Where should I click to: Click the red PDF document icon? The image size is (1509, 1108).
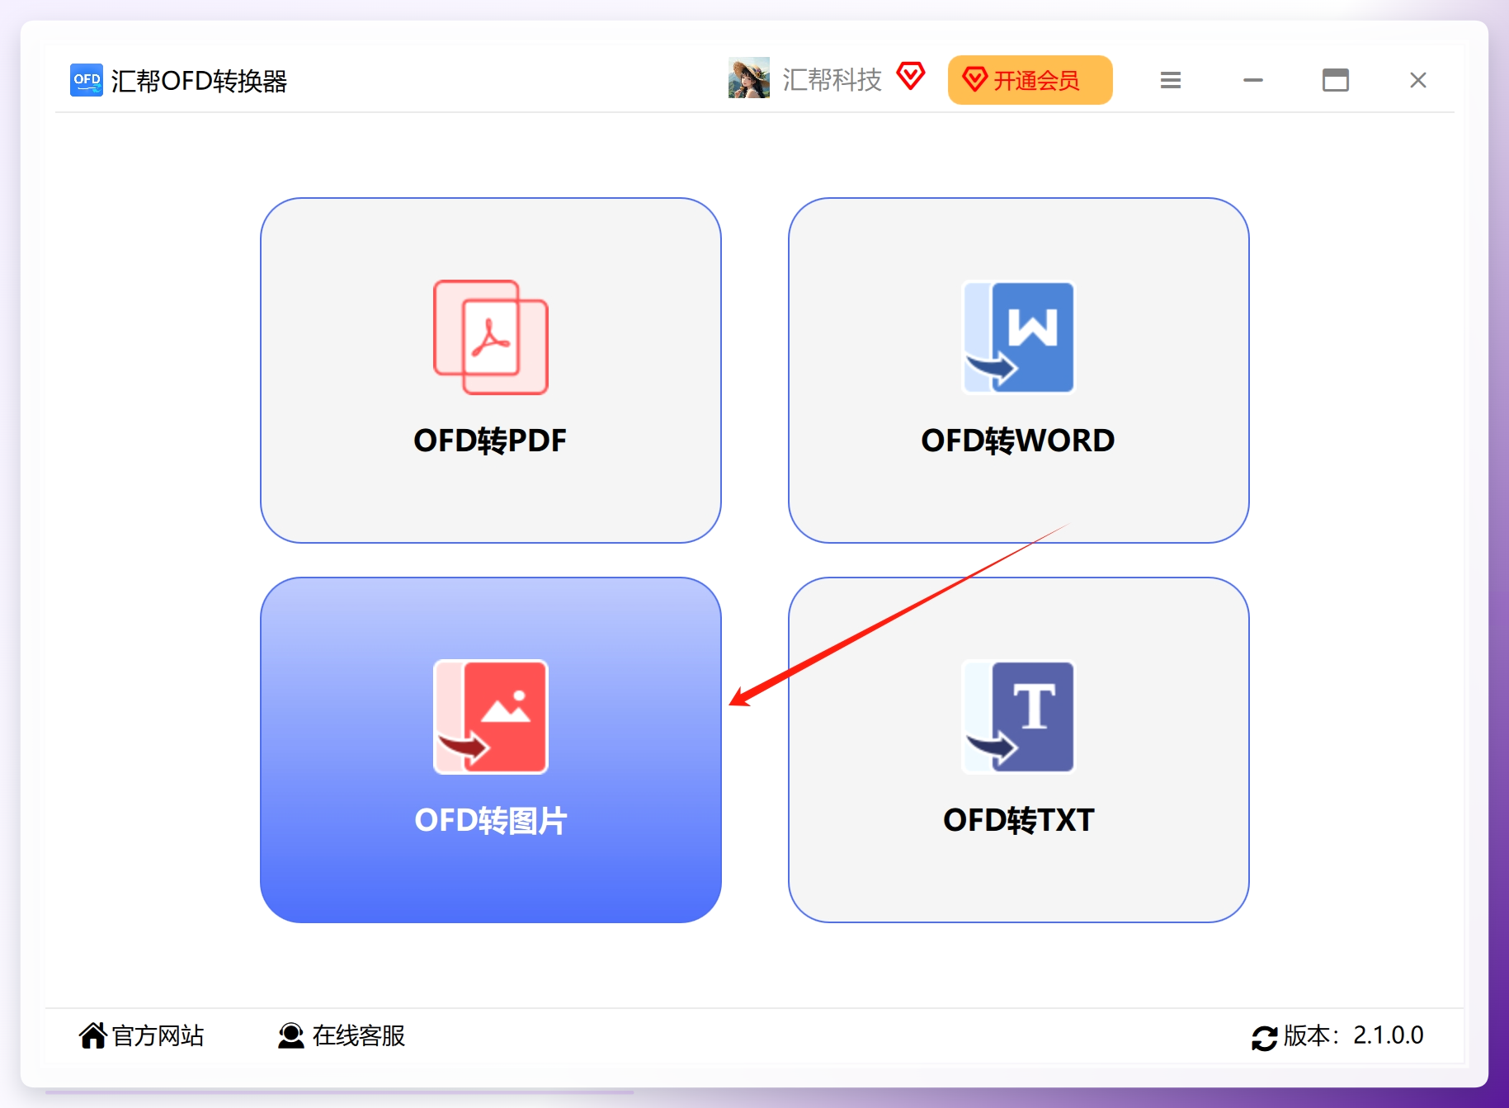tap(490, 337)
